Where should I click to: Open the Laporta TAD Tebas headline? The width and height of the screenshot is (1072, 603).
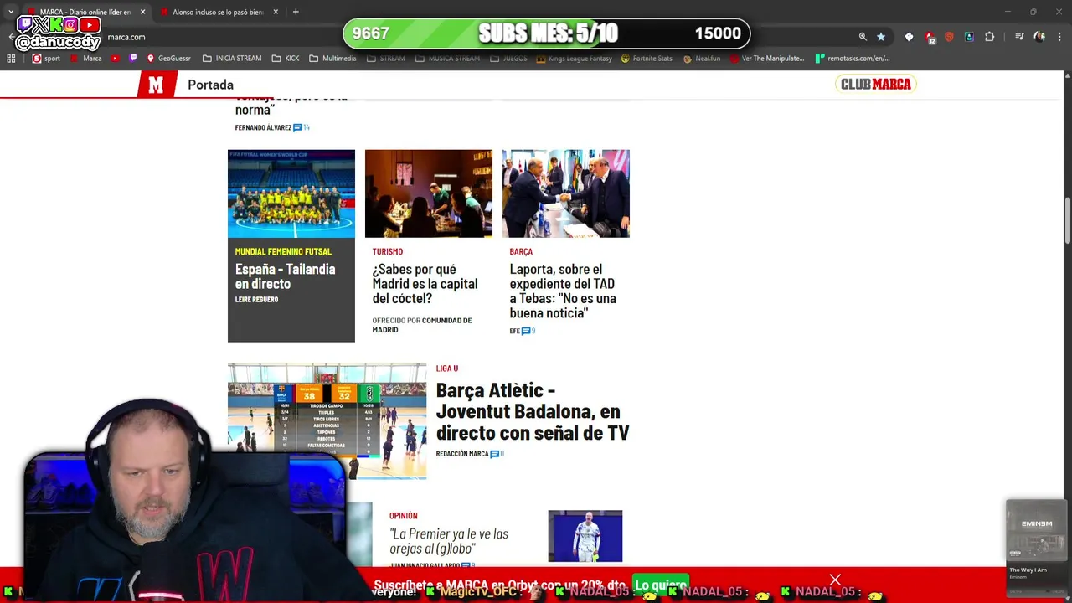tap(563, 291)
